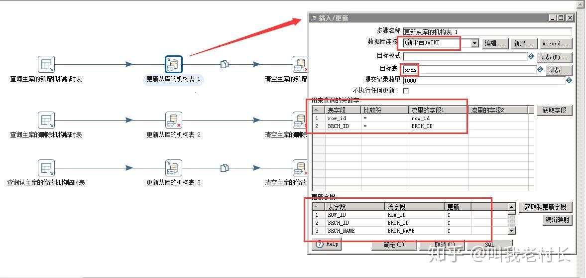Click the 流里的字段2 column header
This screenshot has width=586, height=278.
(498, 110)
